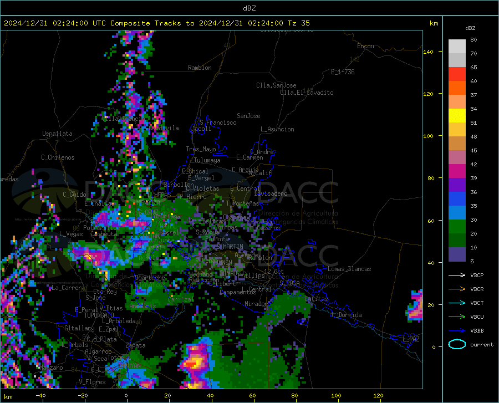This screenshot has height=403, width=499.
Task: Click the 'dBZ' heading above the color scale
Action: pyautogui.click(x=470, y=28)
